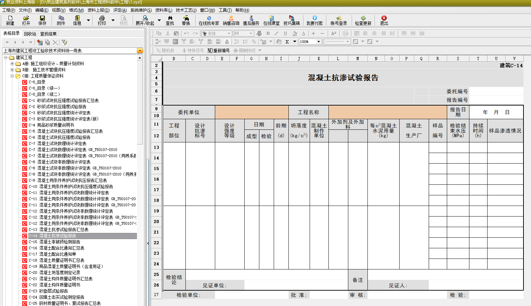Collapse the C册 工程质量保证资料 node

[x=12, y=76]
